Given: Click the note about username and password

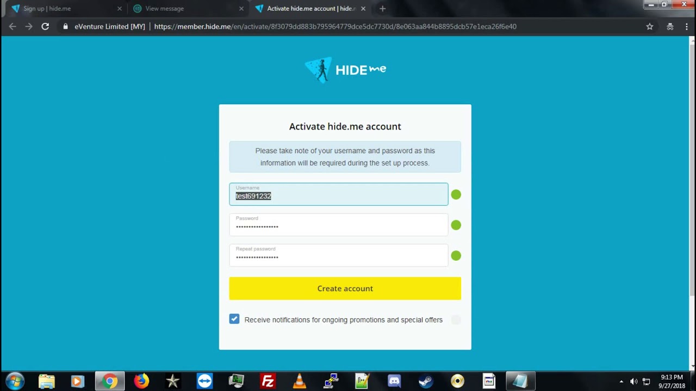Looking at the screenshot, I should (x=345, y=157).
